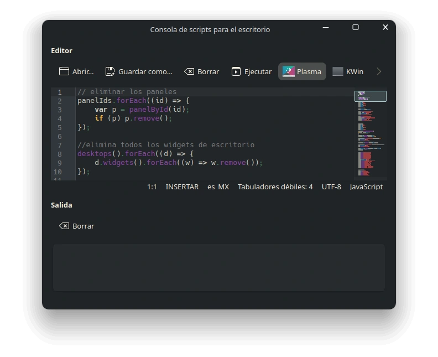Click the highlighted viewport in the minimap
Viewport: 438px width, 357px height.
click(x=371, y=96)
